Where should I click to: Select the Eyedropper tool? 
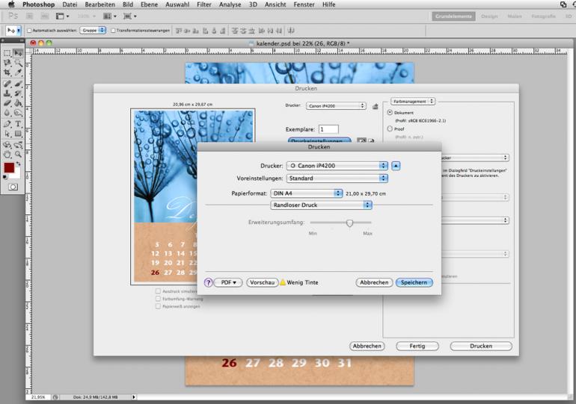coord(18,72)
